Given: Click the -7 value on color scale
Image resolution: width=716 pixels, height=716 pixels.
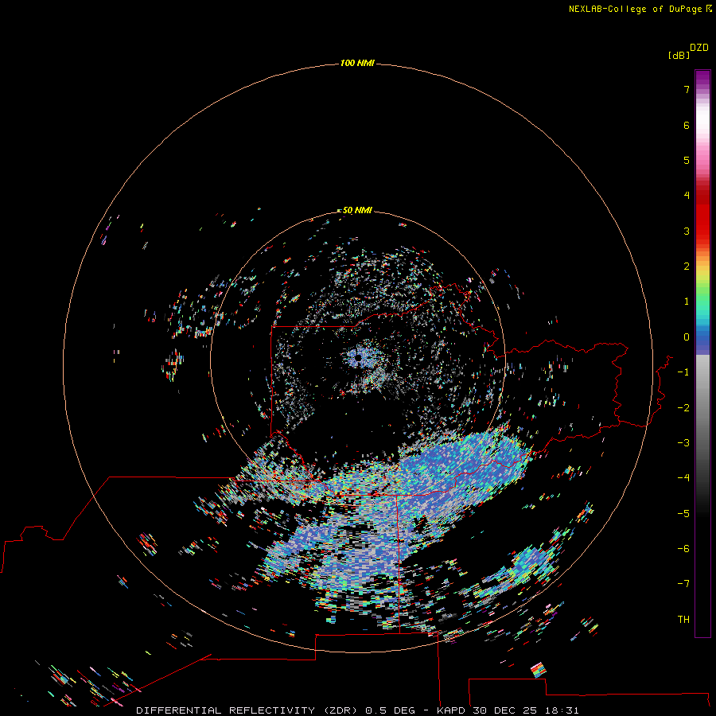Looking at the screenshot, I should (x=683, y=584).
